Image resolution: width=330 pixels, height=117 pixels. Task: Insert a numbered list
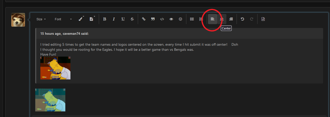coord(201,19)
